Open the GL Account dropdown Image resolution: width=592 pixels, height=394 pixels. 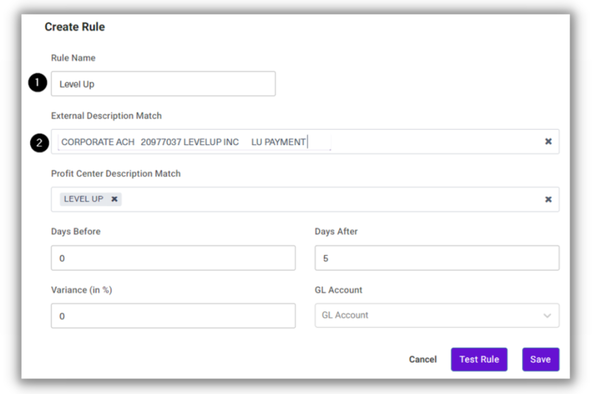[x=437, y=315]
